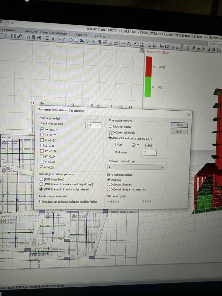222x296 pixels.
Task: Click the 'Tüm yetersizlikler' legend title
Action: tap(158, 52)
